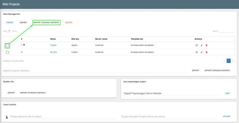Click the edit pencil icon for Digitall
This screenshot has height=123, width=239.
point(201,45)
